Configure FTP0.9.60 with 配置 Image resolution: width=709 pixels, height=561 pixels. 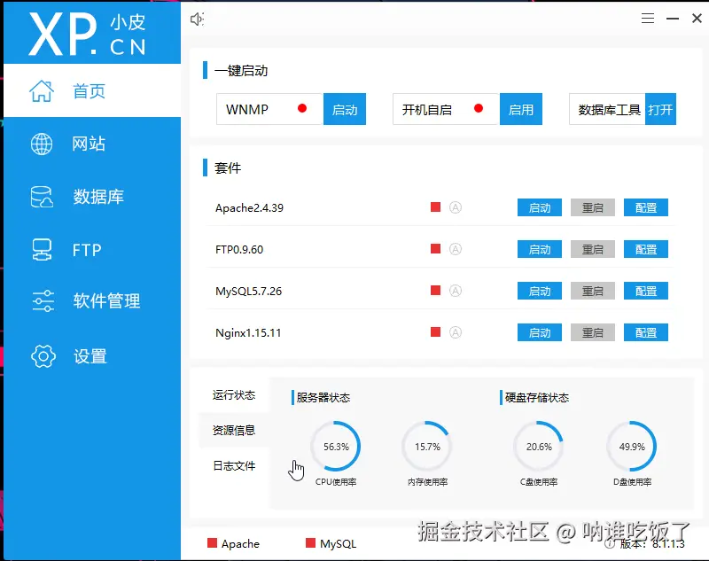(x=646, y=249)
